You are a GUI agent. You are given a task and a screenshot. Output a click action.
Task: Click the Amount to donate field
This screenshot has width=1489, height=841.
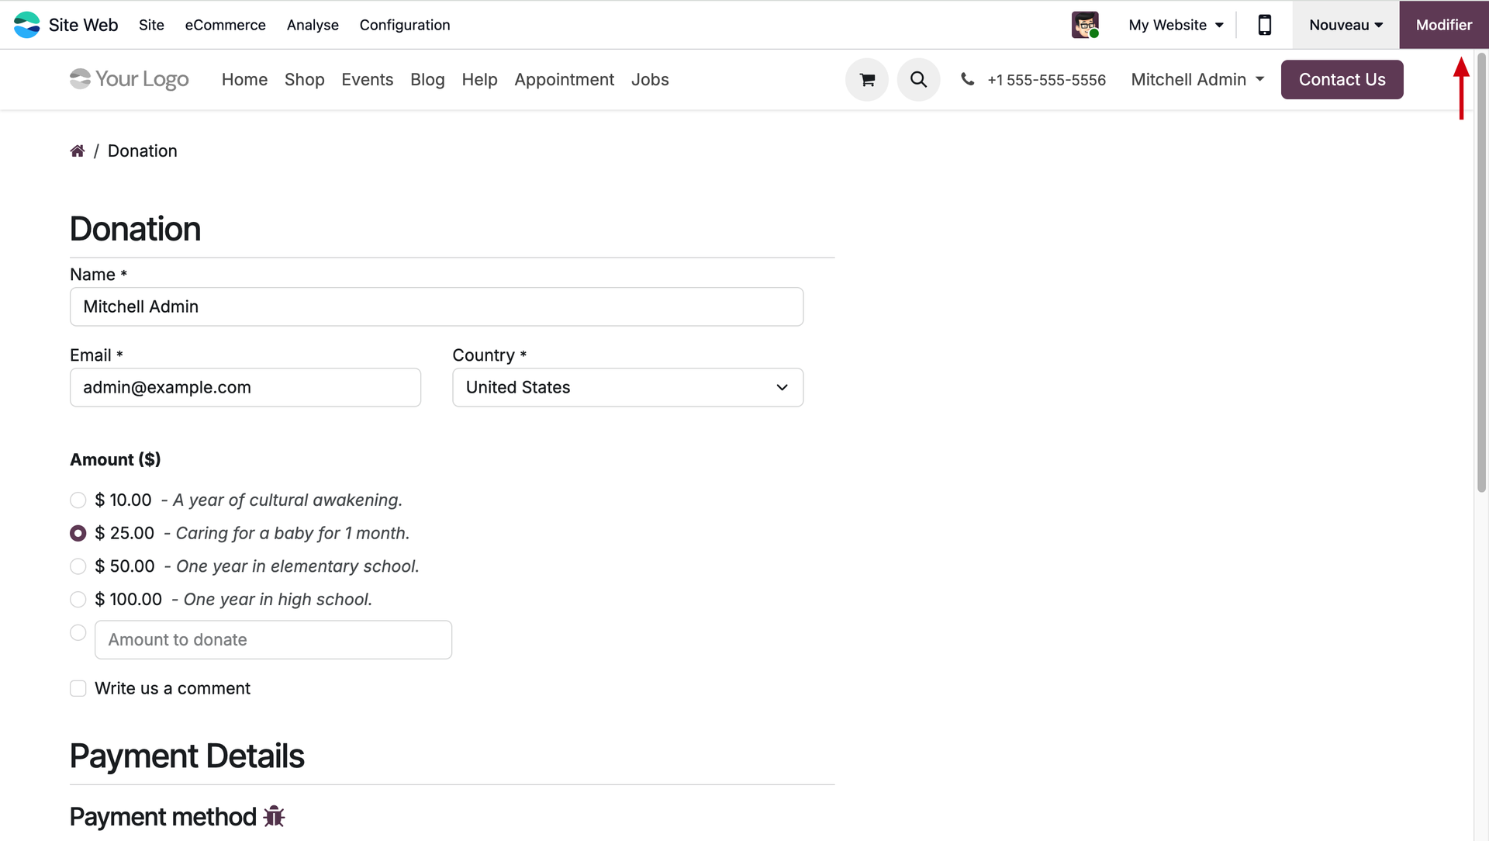point(273,640)
